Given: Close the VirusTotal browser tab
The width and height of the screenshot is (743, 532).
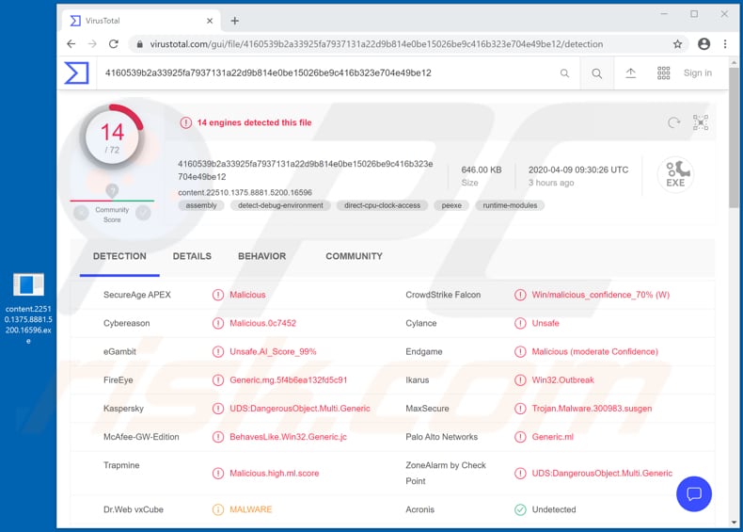Looking at the screenshot, I should coord(210,21).
